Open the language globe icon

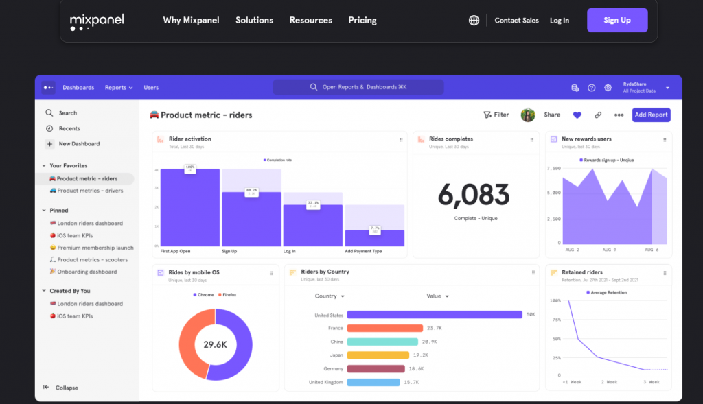[x=474, y=20]
